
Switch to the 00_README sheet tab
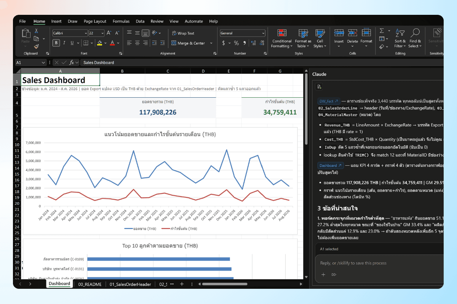(90, 284)
